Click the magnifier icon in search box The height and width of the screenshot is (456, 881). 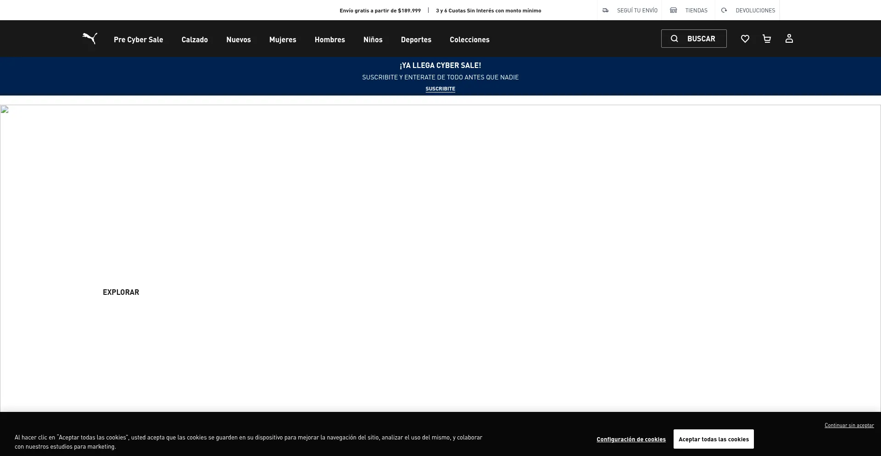point(674,39)
